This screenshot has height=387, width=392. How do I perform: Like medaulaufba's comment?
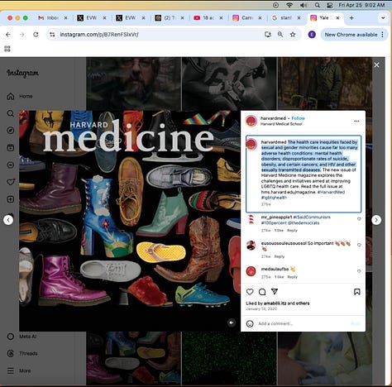click(x=359, y=271)
